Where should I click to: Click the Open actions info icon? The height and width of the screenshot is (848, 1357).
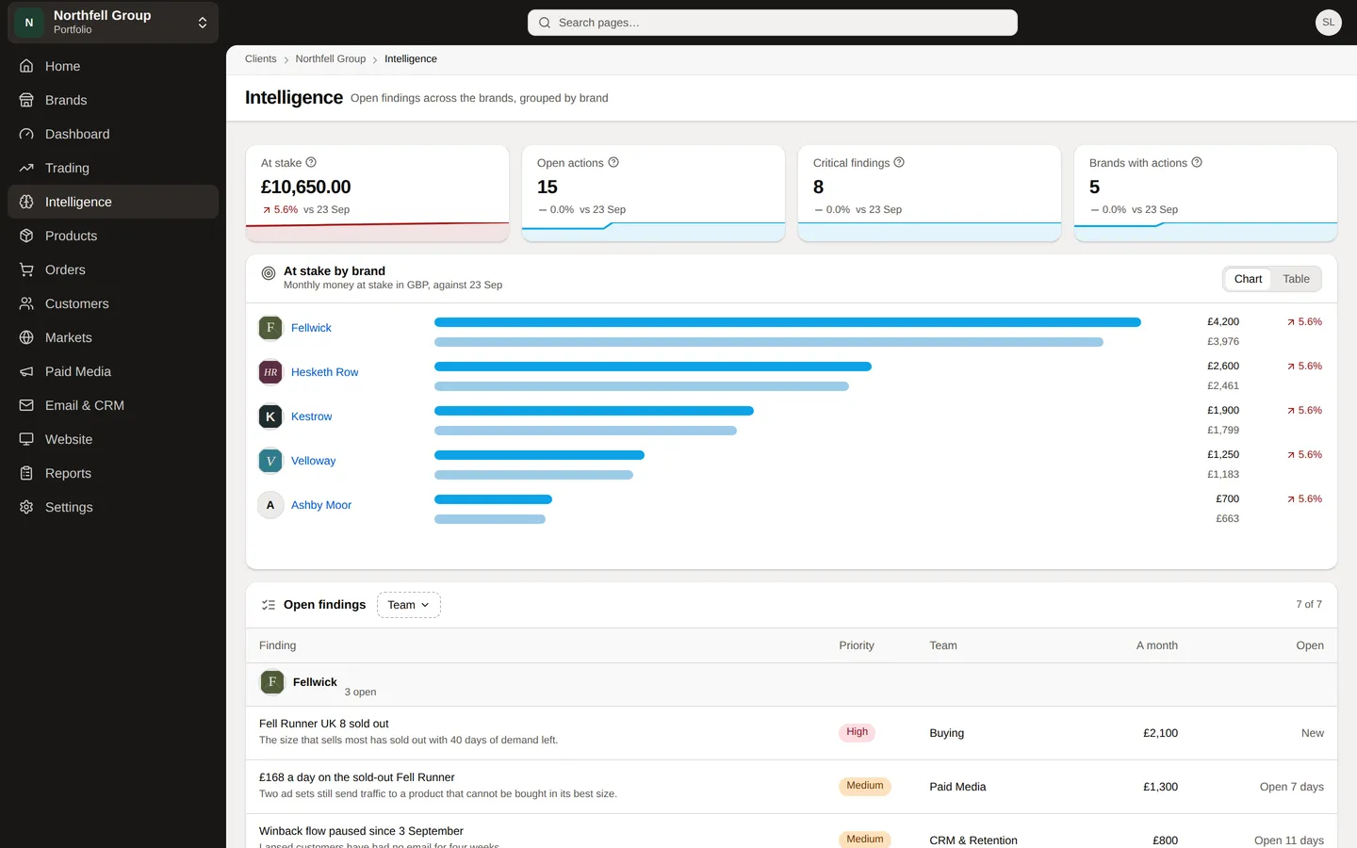pos(613,162)
